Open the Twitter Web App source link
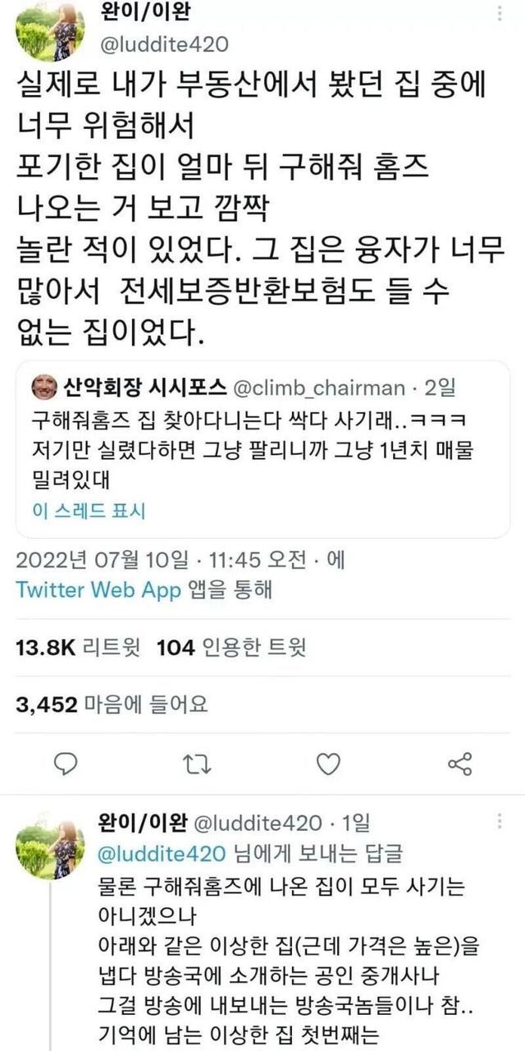Screen dimensions: 525x1051 coord(98,590)
